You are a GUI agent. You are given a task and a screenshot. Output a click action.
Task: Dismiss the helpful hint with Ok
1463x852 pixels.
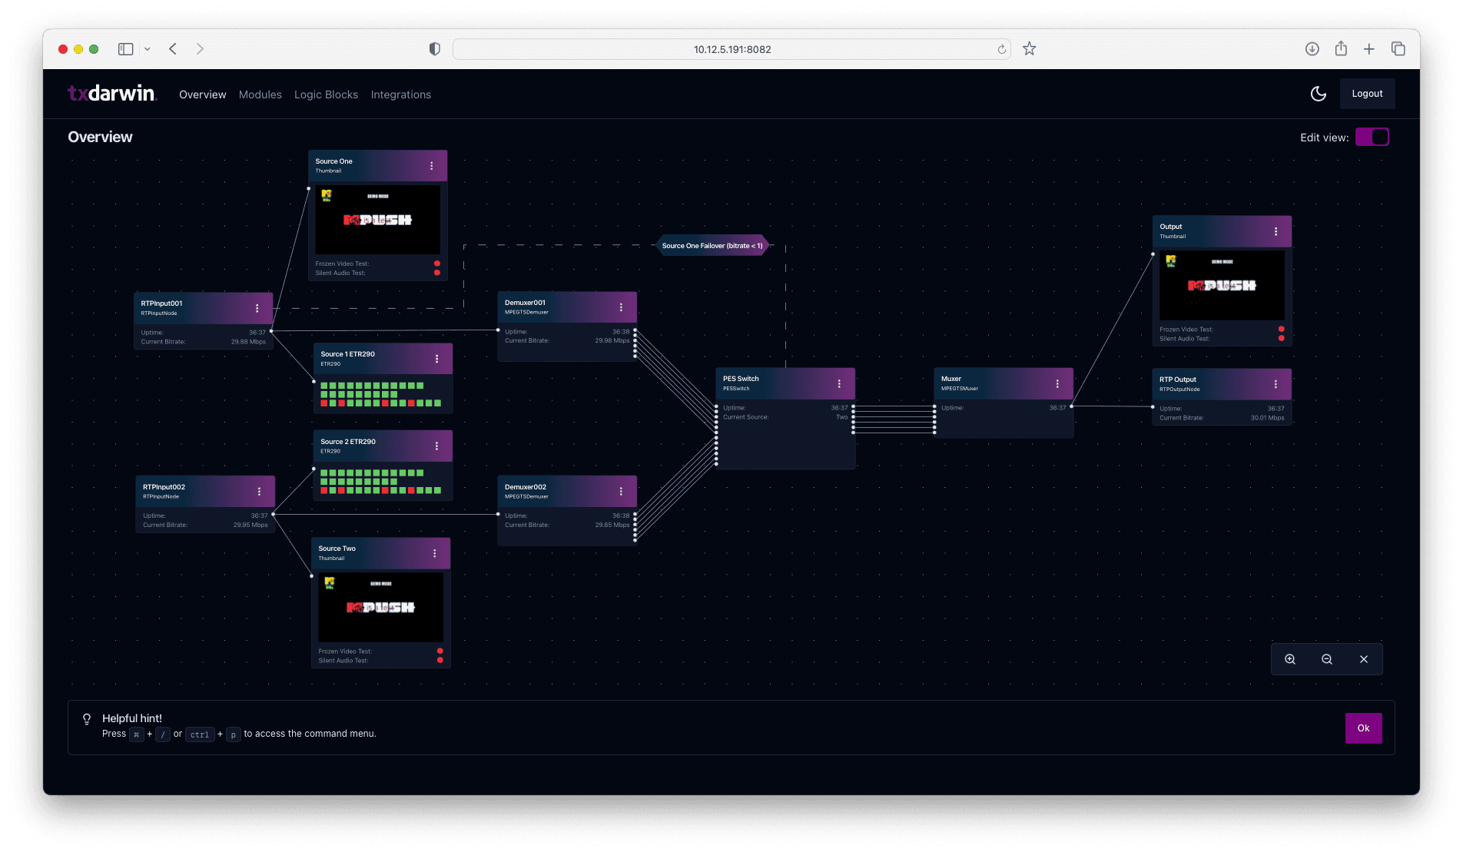tap(1363, 728)
